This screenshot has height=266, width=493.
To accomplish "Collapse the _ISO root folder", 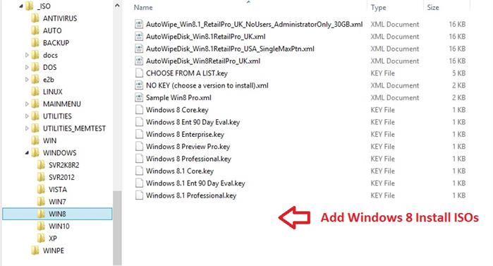I will (x=20, y=6).
